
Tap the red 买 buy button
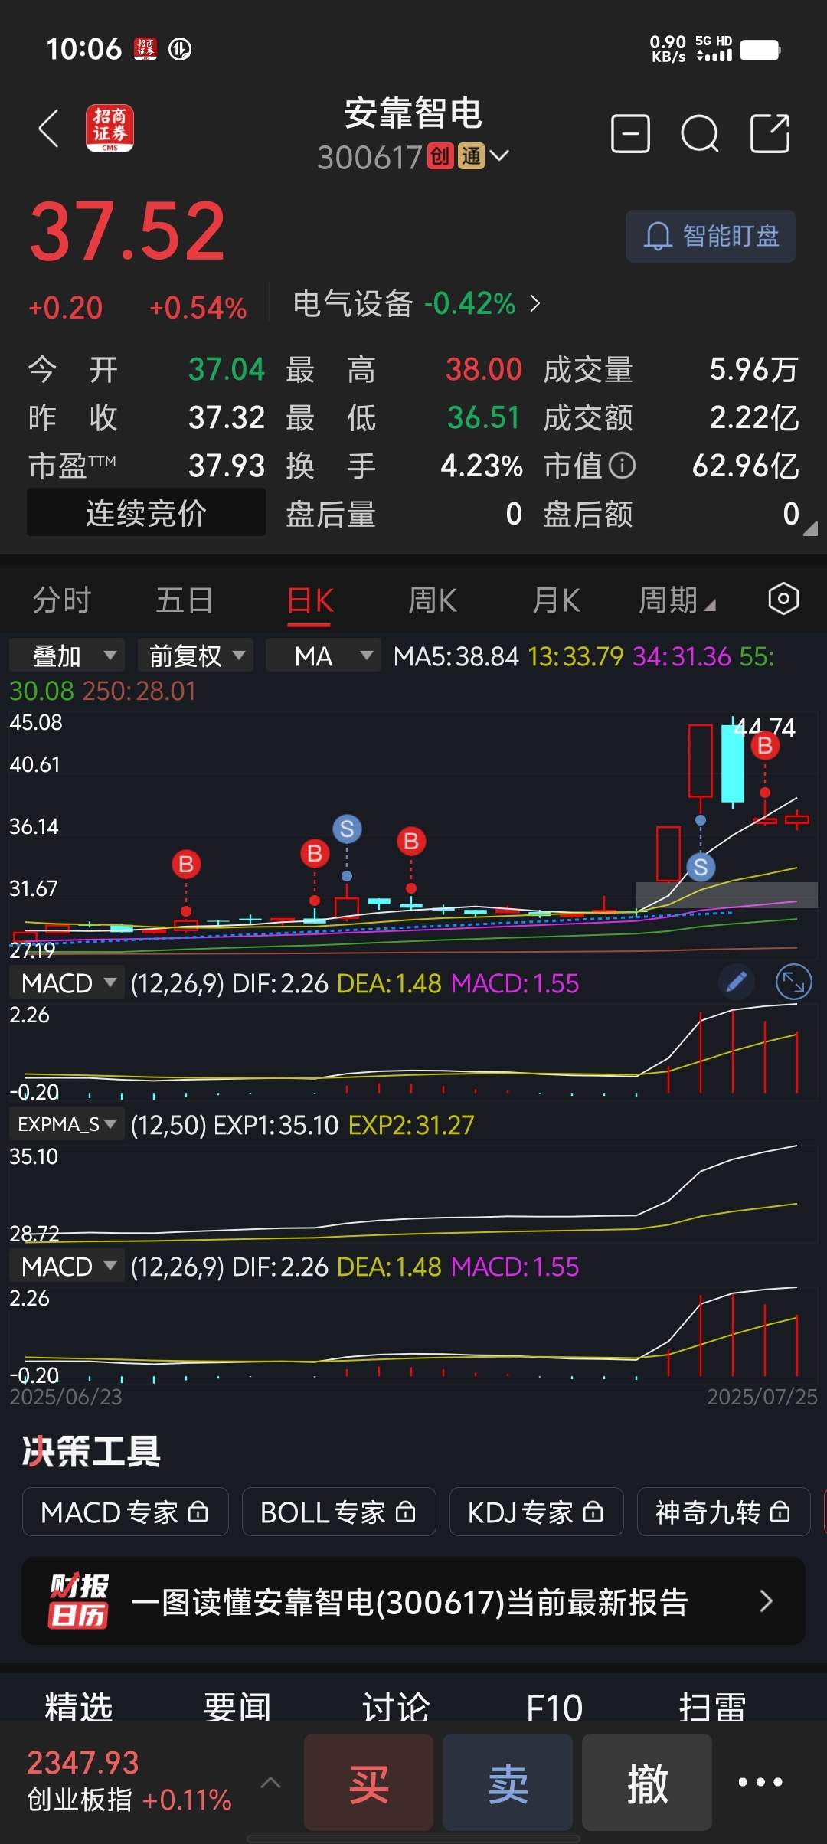368,1783
